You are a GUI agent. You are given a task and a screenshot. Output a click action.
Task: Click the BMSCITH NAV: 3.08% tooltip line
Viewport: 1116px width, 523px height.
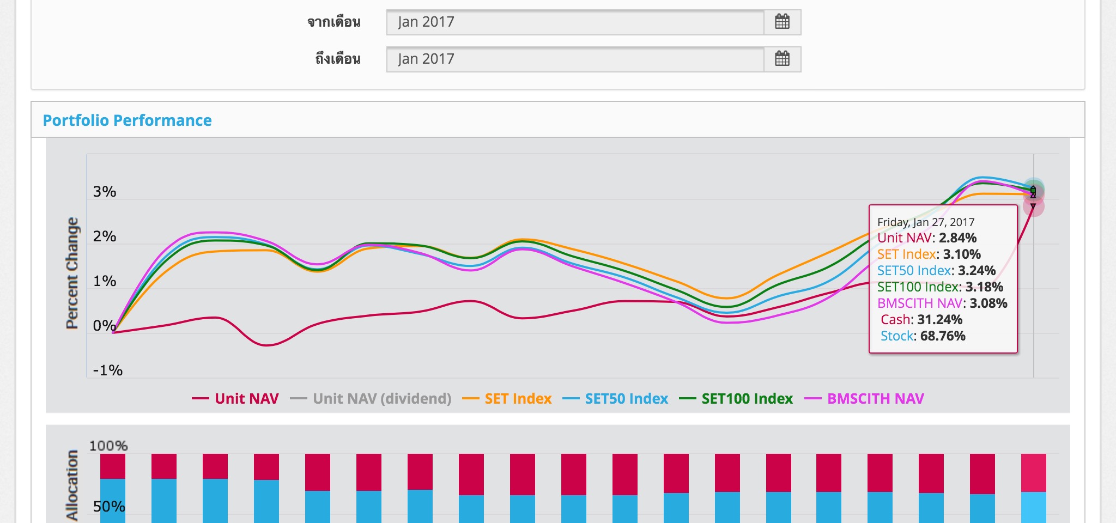(x=942, y=303)
